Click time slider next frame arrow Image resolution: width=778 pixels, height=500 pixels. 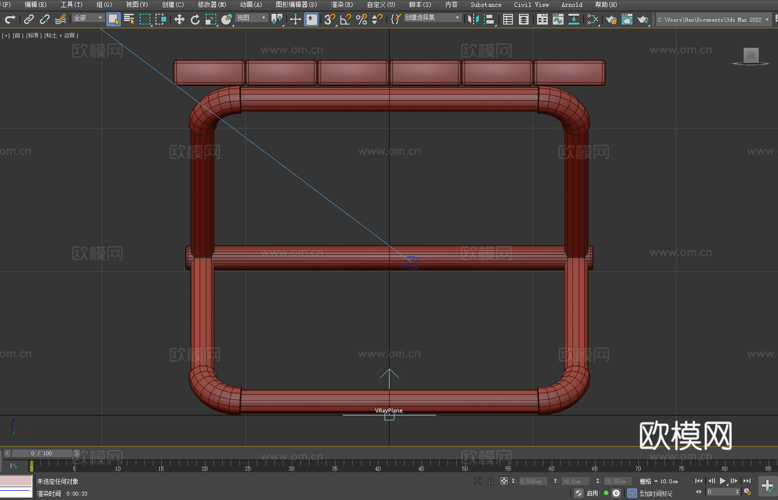point(76,453)
